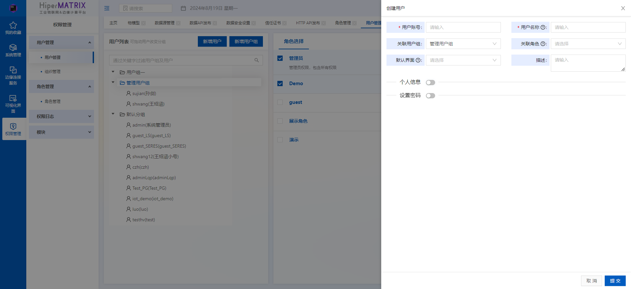
Task: Open the 关联角色 dropdown
Action: [x=588, y=44]
